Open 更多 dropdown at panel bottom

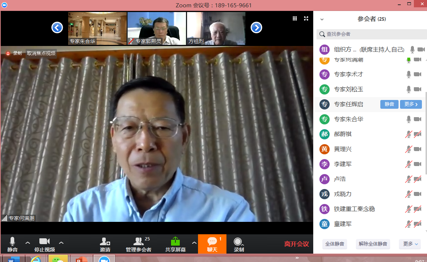click(x=410, y=244)
